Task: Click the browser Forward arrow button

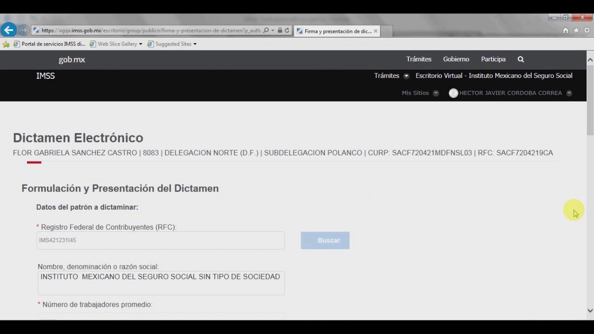Action: [24, 31]
